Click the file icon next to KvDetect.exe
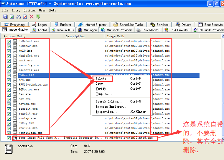The image size is (224, 160). [x=15, y=41]
